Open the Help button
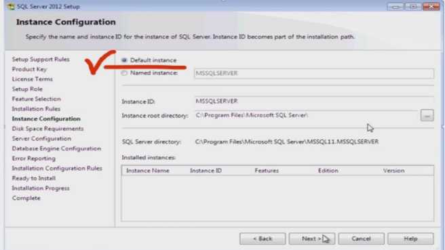445x250 pixels. (x=410, y=238)
